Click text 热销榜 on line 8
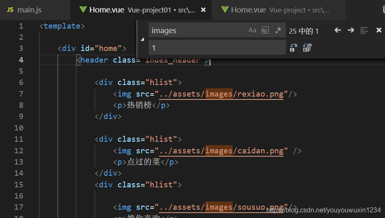The width and height of the screenshot is (385, 218). (x=139, y=105)
